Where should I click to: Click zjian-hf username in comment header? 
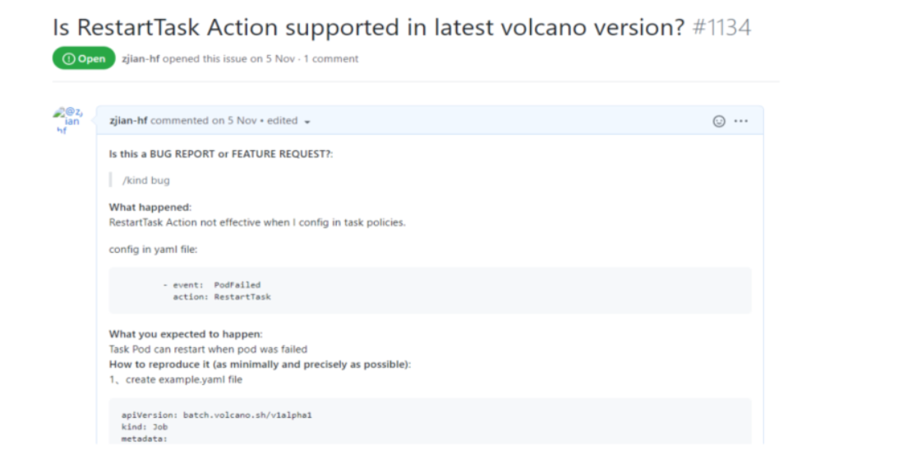128,121
